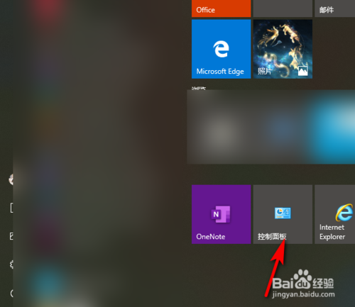This screenshot has width=355, height=307.
Task: Launch OneNote from its purple tile
Action: pos(221,214)
